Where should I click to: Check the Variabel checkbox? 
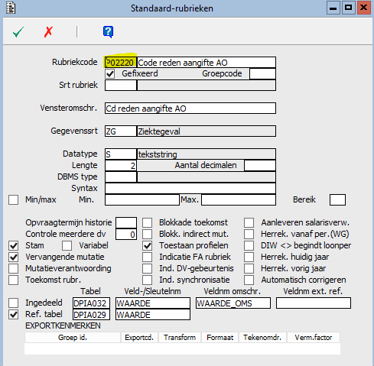pyautogui.click(x=67, y=246)
